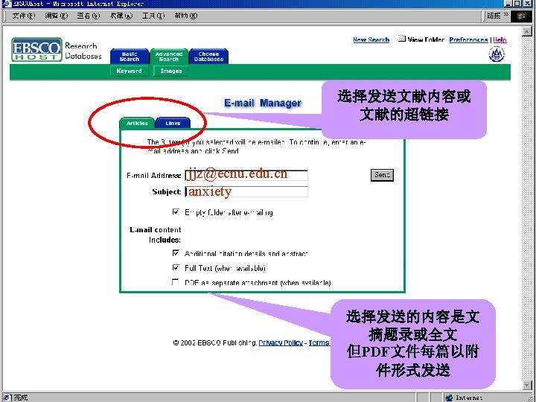
Task: Toggle Additional citation details and abstract checkbox
Action: tap(176, 253)
